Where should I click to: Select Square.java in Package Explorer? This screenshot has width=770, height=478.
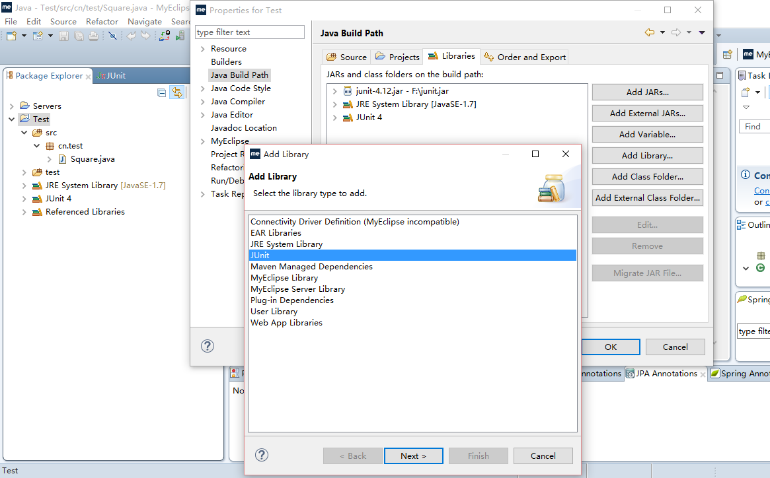click(93, 159)
